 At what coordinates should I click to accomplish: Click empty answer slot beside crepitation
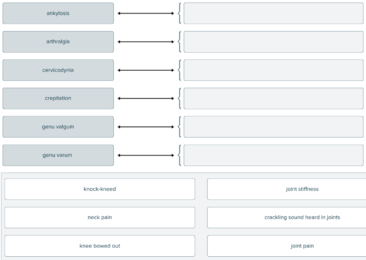273,98
